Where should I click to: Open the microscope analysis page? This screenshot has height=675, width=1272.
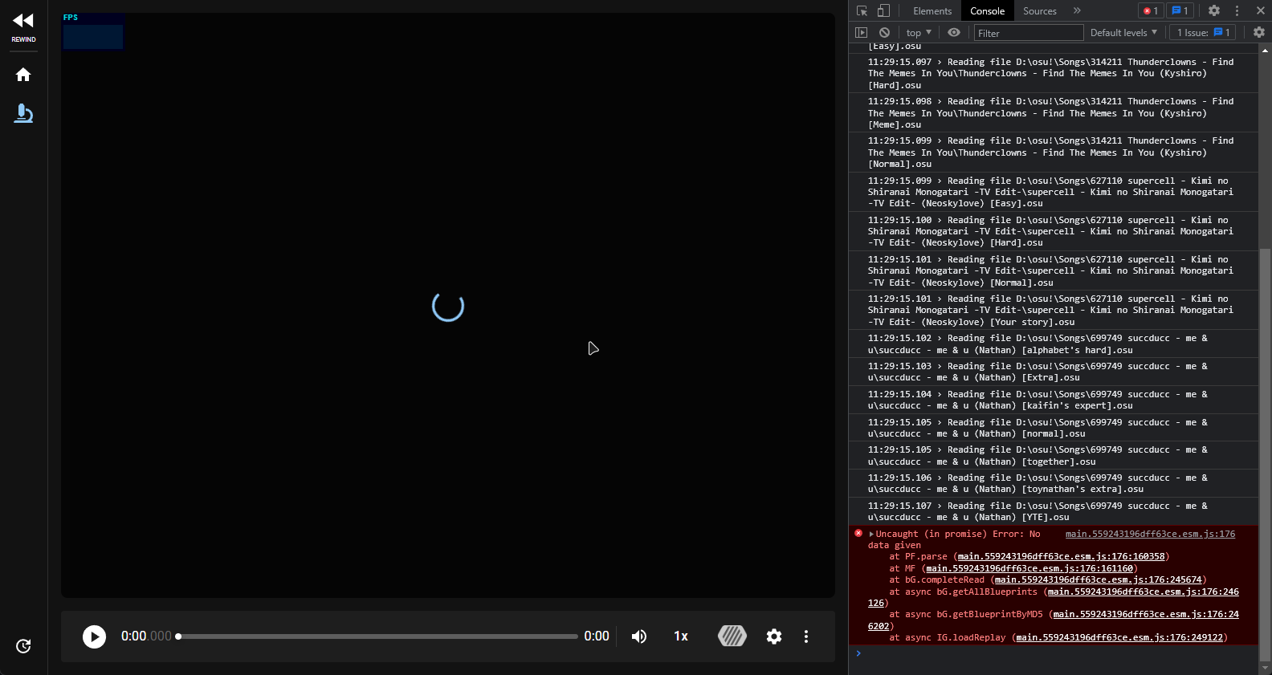(x=23, y=113)
